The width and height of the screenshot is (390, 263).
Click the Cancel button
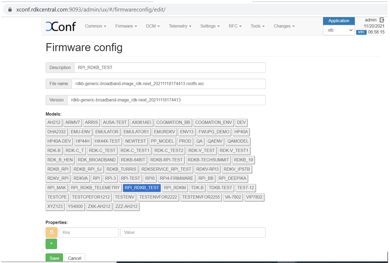75,258
